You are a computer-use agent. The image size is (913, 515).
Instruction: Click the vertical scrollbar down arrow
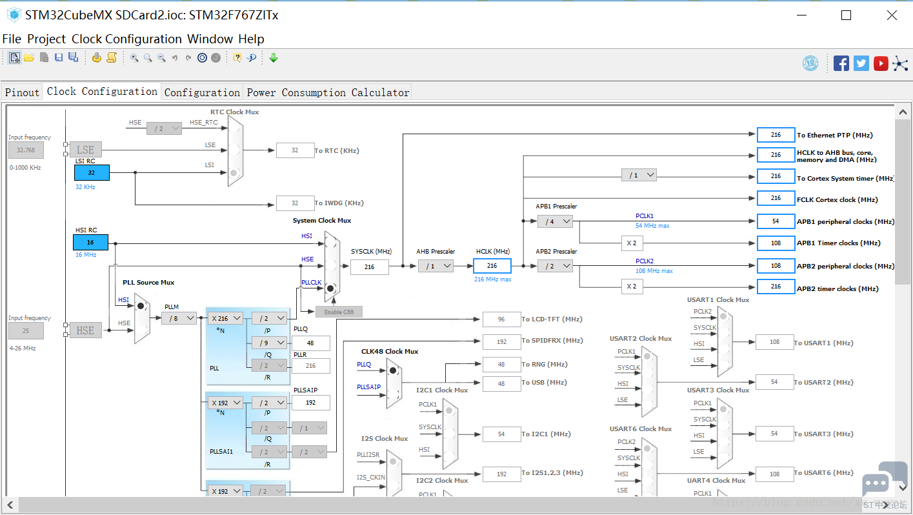pyautogui.click(x=903, y=488)
